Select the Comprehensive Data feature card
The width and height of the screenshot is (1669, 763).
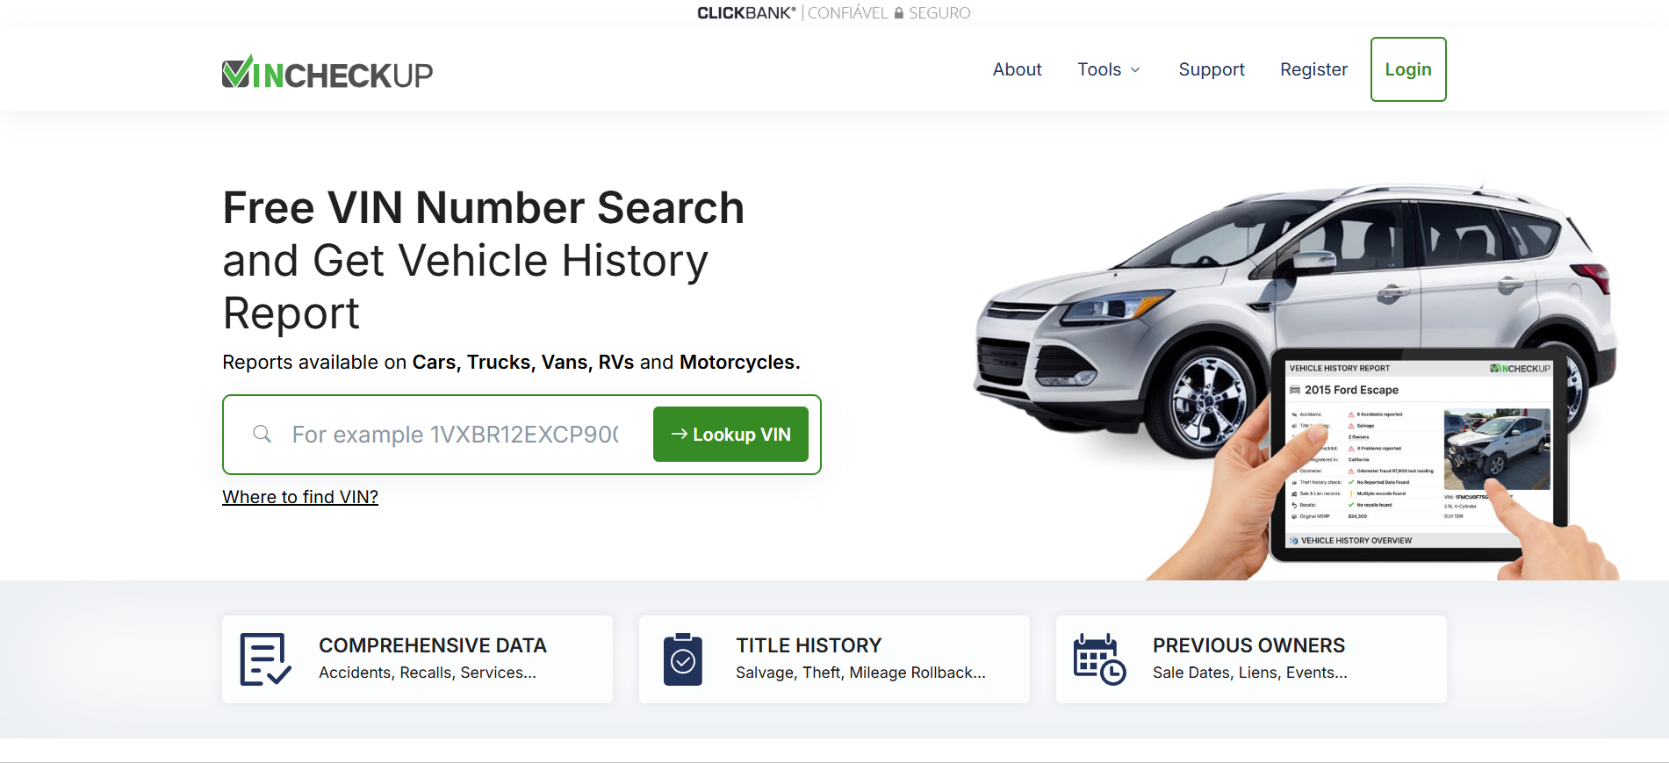[417, 659]
